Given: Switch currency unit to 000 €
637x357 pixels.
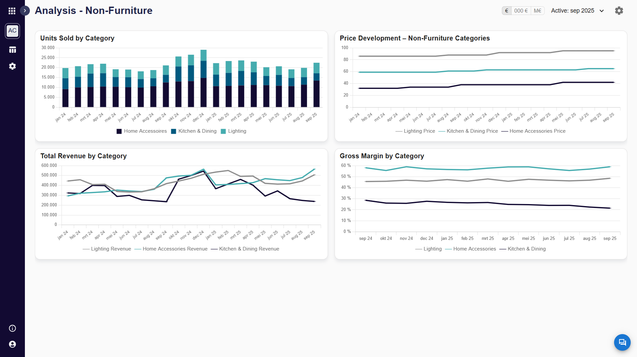Looking at the screenshot, I should coord(521,11).
